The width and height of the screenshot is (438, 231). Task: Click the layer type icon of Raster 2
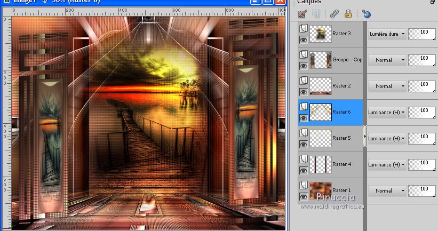pyautogui.click(x=304, y=81)
